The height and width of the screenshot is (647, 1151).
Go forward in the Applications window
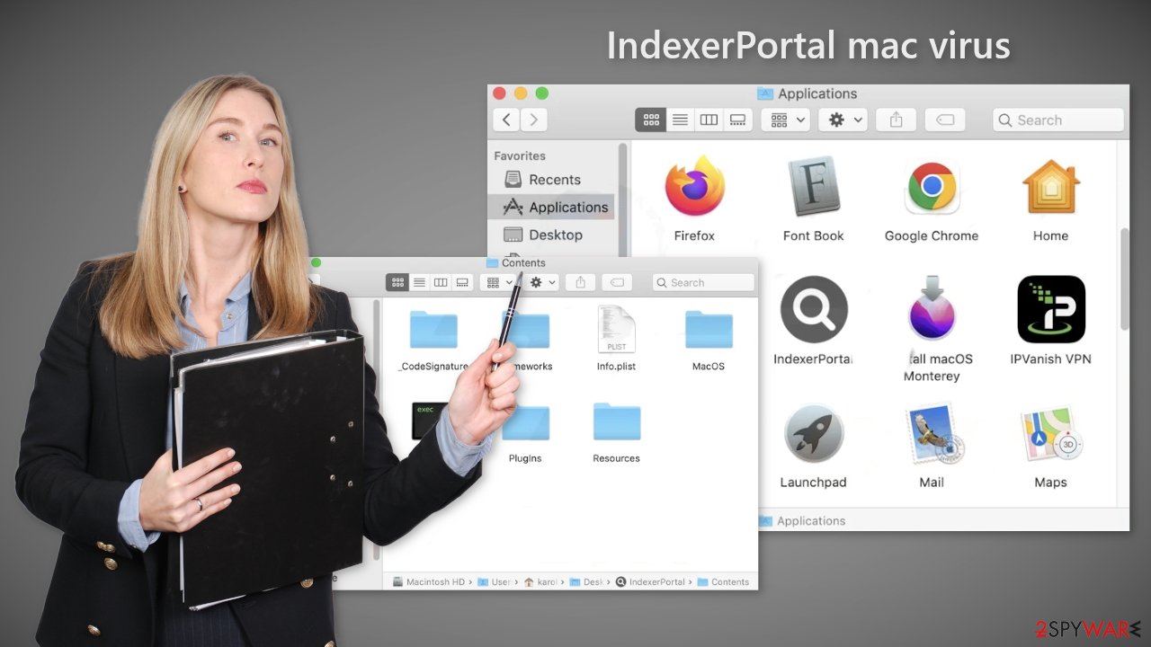coord(534,120)
